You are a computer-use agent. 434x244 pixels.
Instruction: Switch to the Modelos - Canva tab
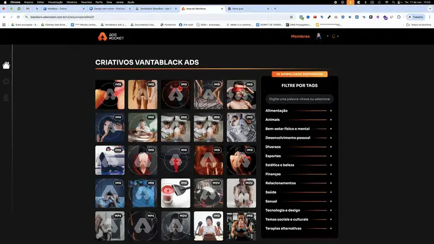[63, 9]
